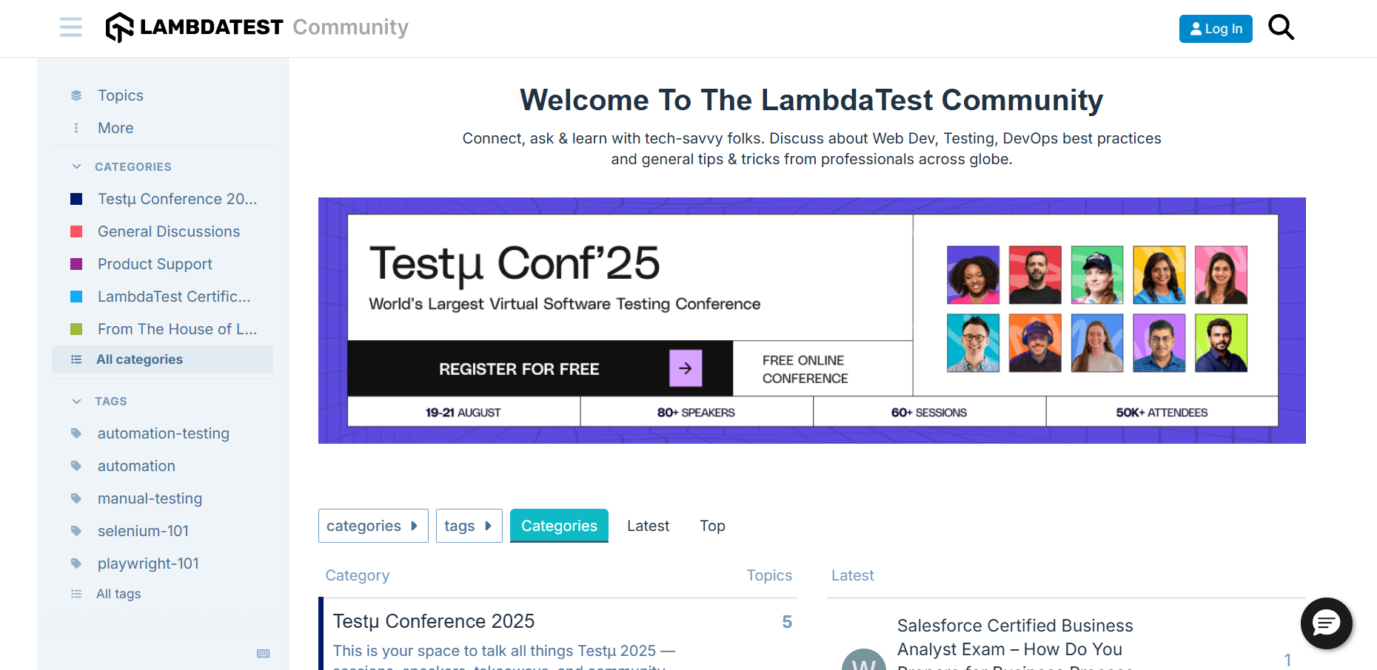Open the tags filter dropdown

coord(469,526)
